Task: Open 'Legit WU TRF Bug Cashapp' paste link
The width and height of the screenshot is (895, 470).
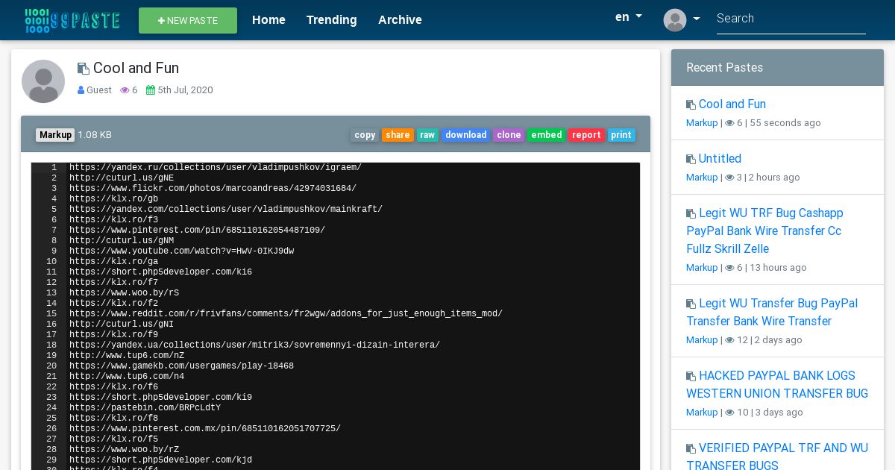Action: click(x=764, y=231)
